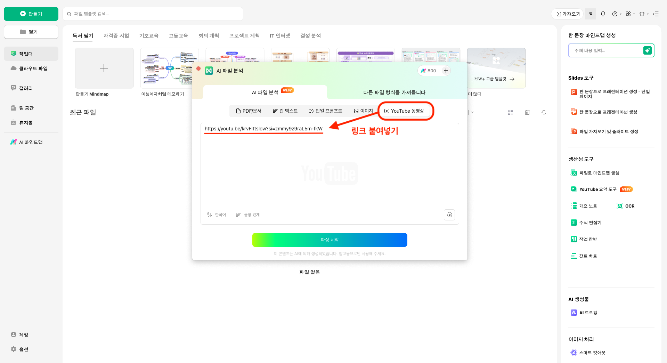
Task: Select the 스마트 컷아웃 smart cutout tool
Action: pyautogui.click(x=593, y=353)
